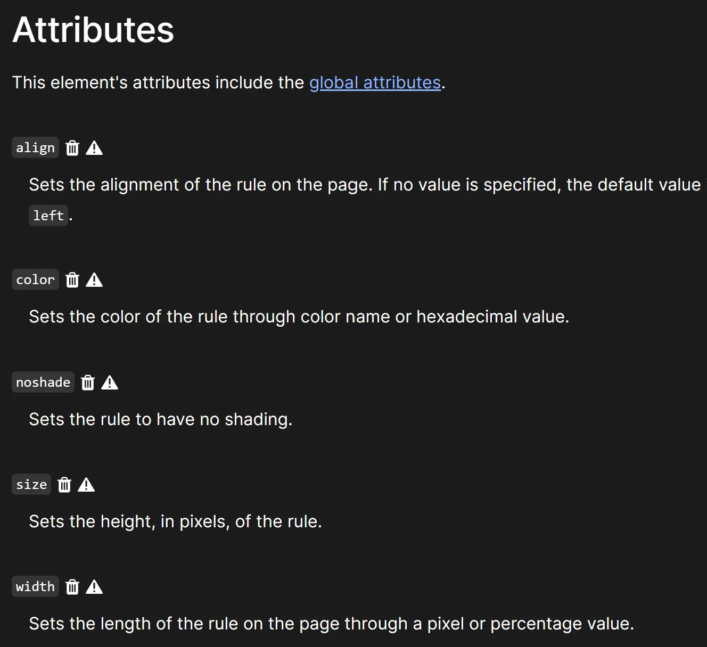Click the size attribute code label
The height and width of the screenshot is (647, 707).
[x=31, y=484]
